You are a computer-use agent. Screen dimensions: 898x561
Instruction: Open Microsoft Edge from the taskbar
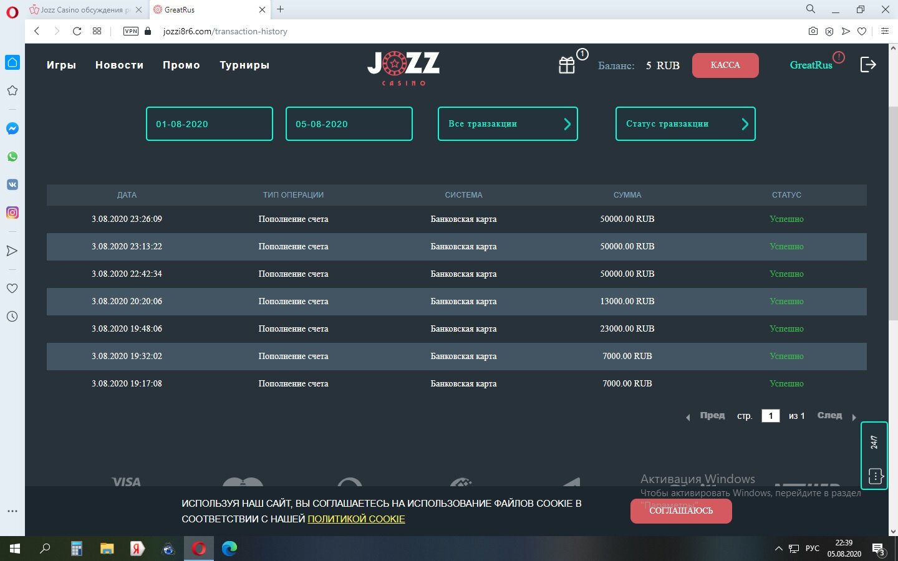point(229,549)
